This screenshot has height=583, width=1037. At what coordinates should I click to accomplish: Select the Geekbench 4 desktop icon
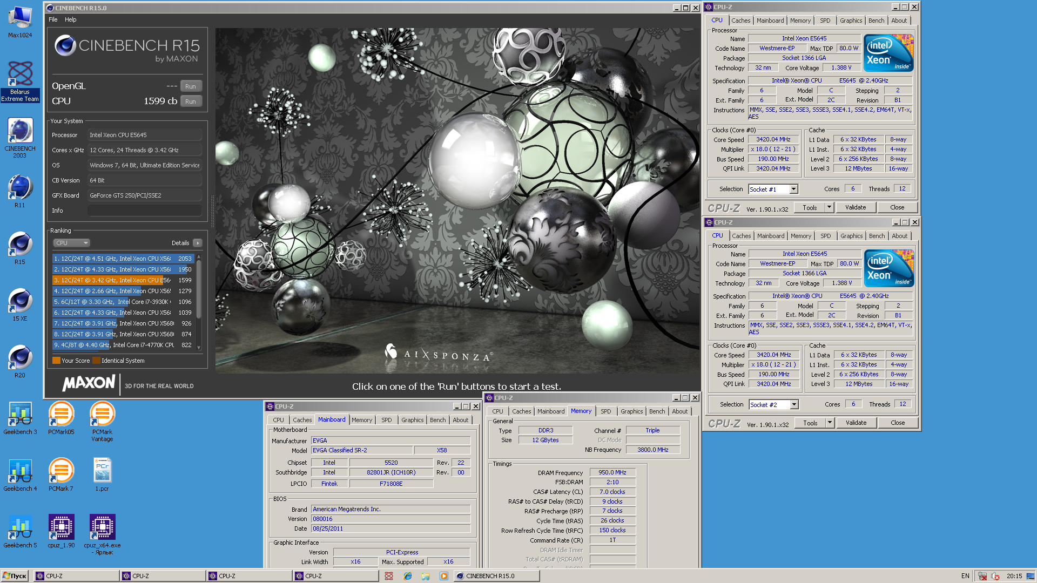point(20,475)
